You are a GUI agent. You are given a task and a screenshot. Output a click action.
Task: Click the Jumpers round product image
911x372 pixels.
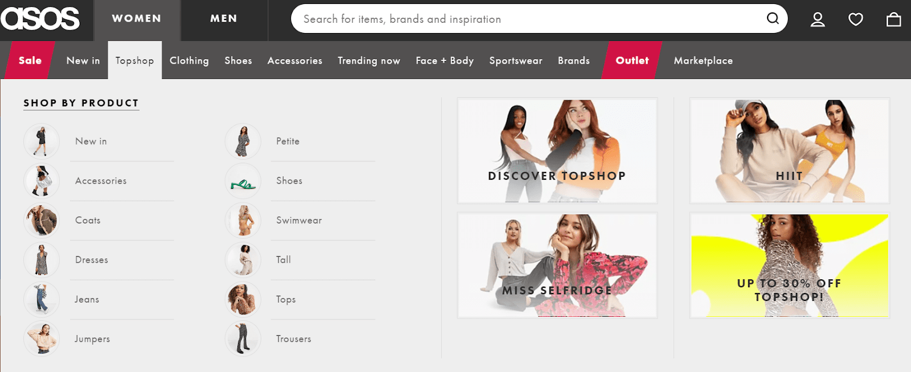(42, 339)
